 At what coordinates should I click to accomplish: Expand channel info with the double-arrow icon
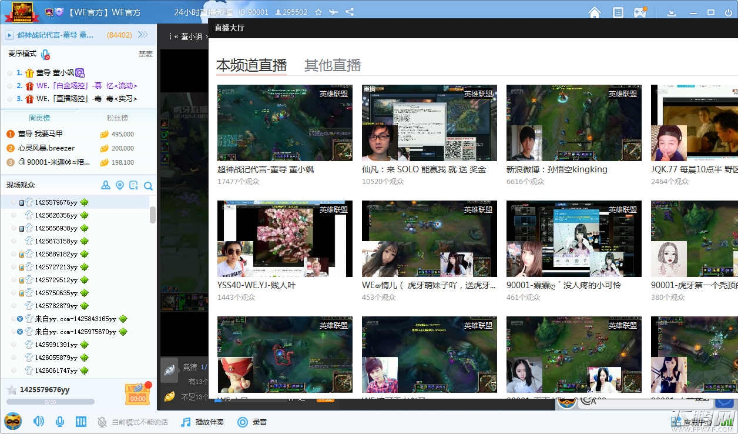(143, 35)
